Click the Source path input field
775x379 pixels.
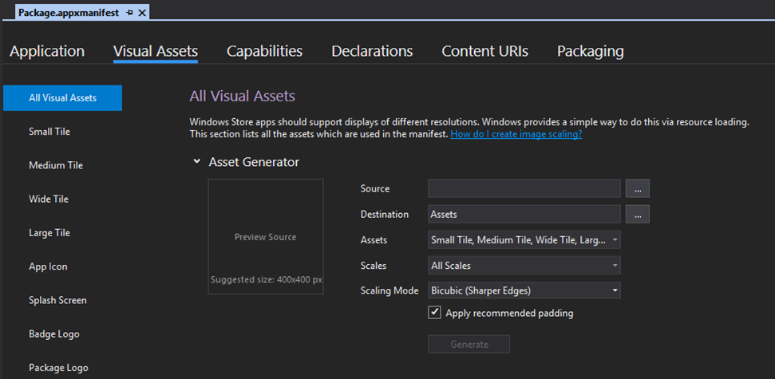click(x=524, y=189)
